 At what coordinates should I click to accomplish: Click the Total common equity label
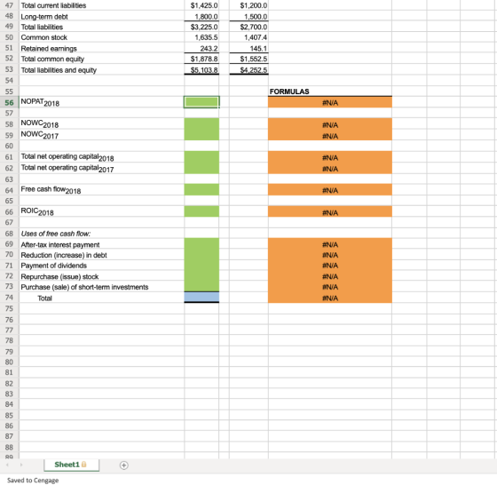click(52, 59)
